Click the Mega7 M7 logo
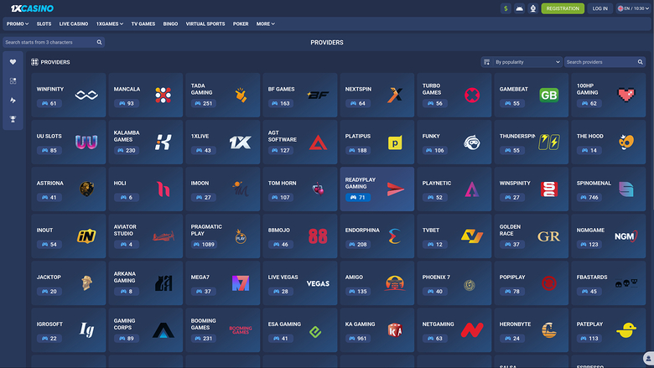654x368 pixels. tap(241, 283)
